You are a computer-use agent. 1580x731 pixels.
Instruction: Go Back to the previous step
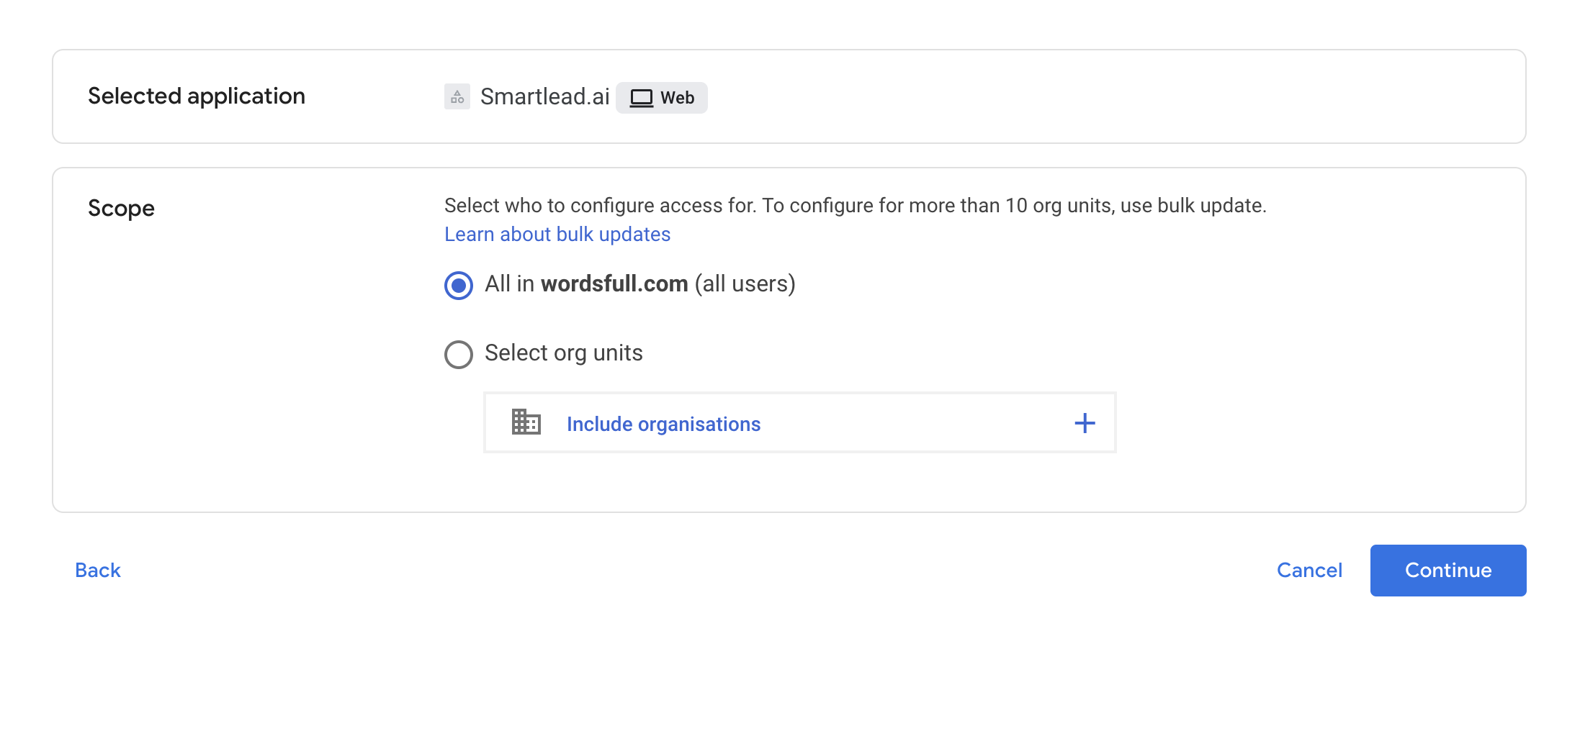coord(98,570)
